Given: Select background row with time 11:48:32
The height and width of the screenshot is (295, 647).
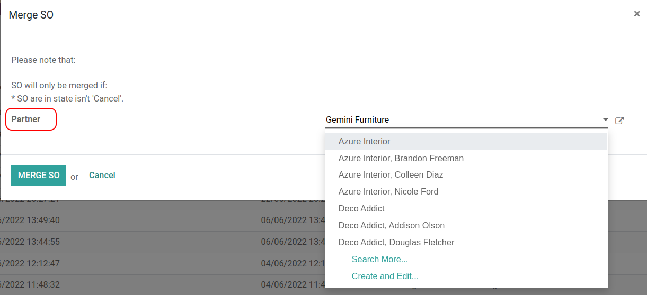Looking at the screenshot, I should (x=159, y=284).
